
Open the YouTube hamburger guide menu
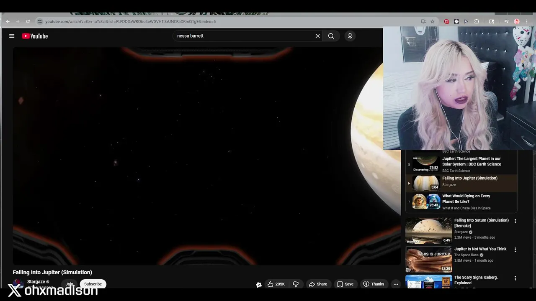click(12, 36)
